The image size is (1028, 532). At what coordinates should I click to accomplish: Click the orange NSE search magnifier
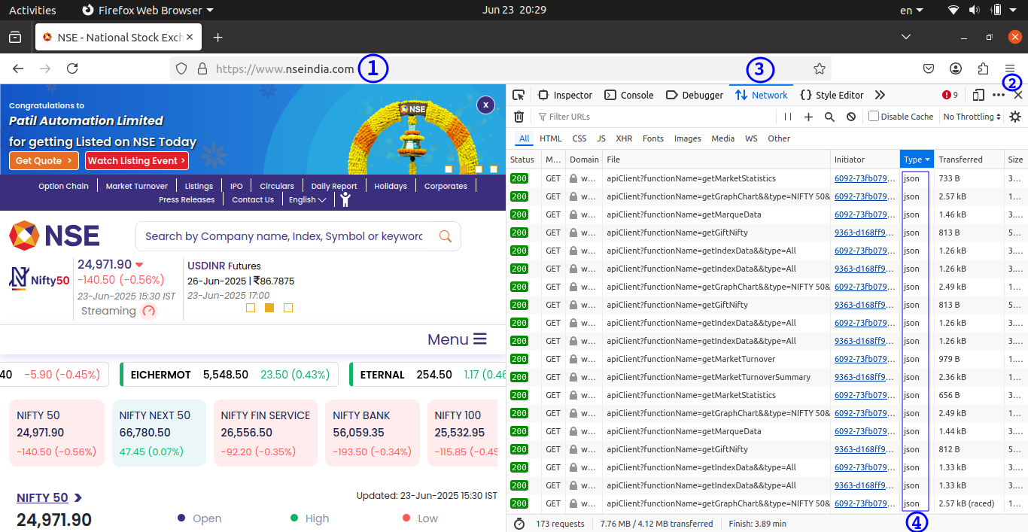coord(446,236)
